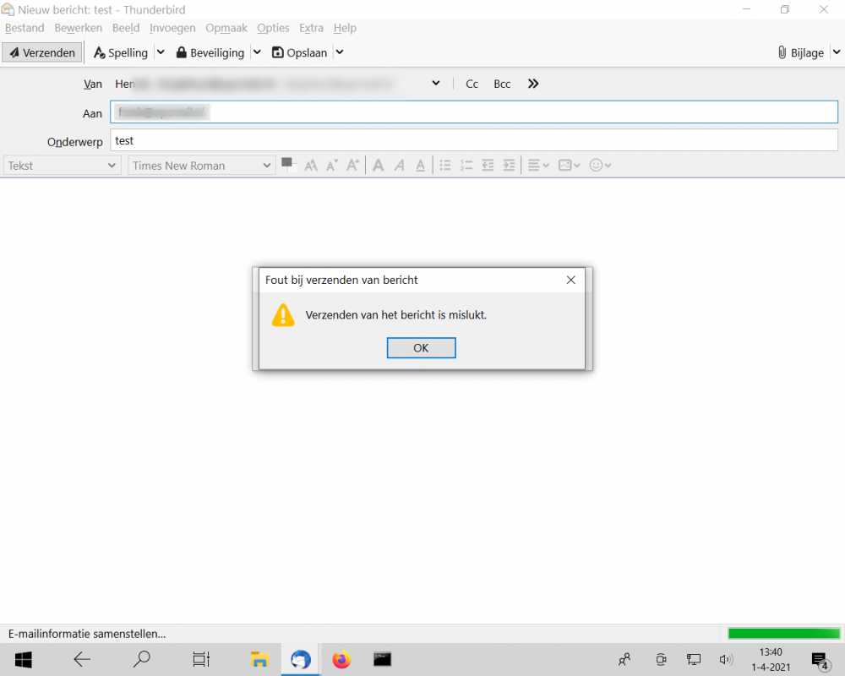Open the Help menu
This screenshot has height=676, width=845.
point(345,28)
